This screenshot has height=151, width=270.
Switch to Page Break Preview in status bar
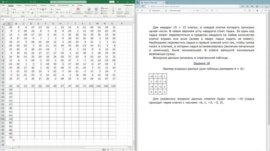coord(113,150)
